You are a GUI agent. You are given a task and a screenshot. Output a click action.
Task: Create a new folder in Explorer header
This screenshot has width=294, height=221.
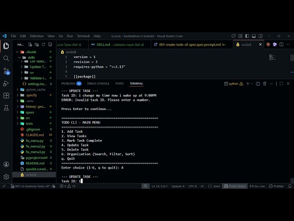(37, 45)
